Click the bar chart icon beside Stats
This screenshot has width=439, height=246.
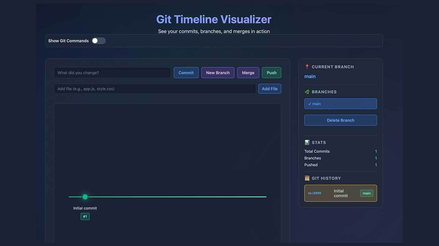coord(307,143)
